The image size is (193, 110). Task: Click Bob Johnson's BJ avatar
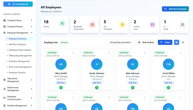tap(133, 64)
